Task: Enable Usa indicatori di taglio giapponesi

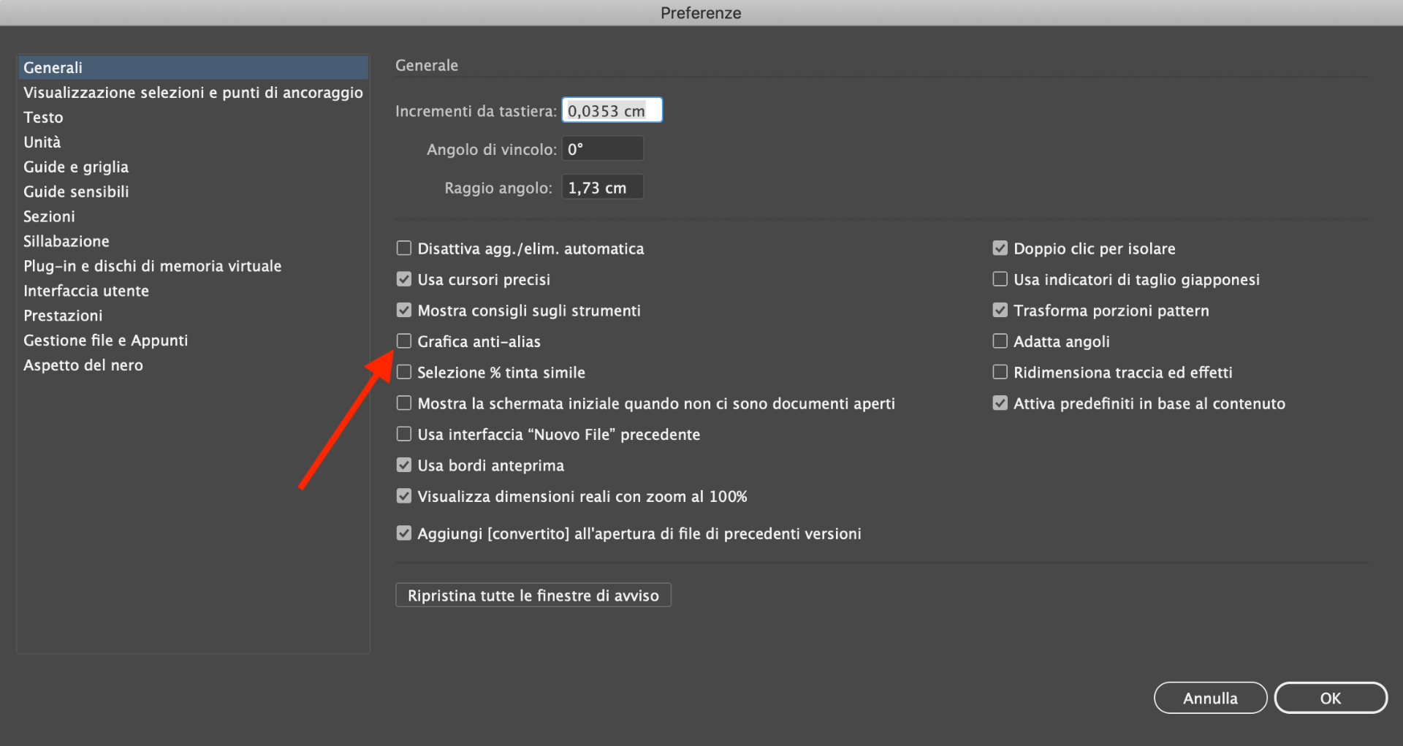Action: coord(1000,279)
